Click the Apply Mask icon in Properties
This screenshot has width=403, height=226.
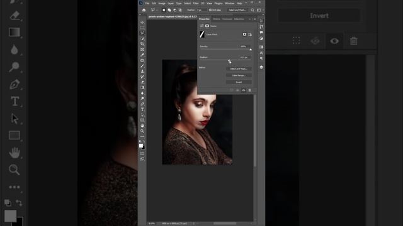click(x=237, y=90)
